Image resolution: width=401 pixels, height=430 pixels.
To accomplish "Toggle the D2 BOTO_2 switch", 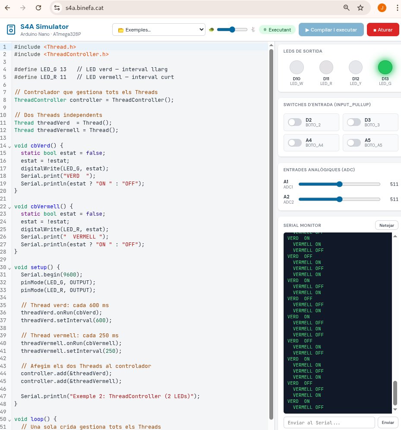I will [x=295, y=122].
